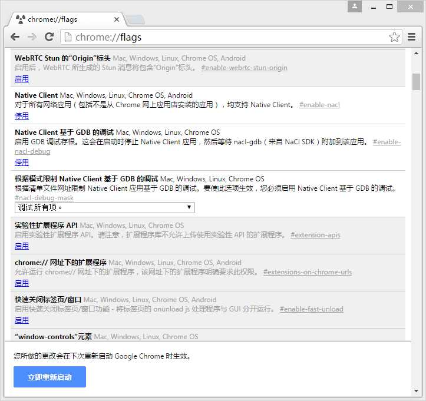Image resolution: width=426 pixels, height=401 pixels.
Task: Click the 立即重新启动 relaunch button
Action: pyautogui.click(x=49, y=377)
